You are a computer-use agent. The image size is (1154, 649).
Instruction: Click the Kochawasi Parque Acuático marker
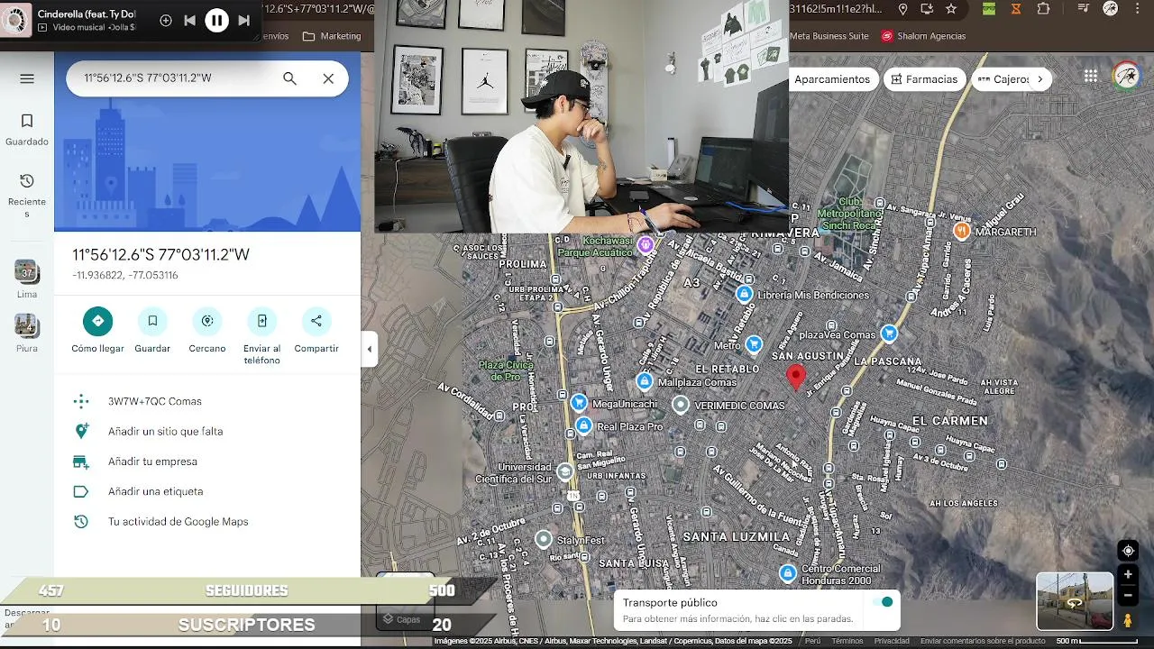[x=645, y=244]
